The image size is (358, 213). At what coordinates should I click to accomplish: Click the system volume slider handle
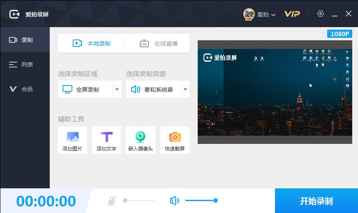pos(215,201)
